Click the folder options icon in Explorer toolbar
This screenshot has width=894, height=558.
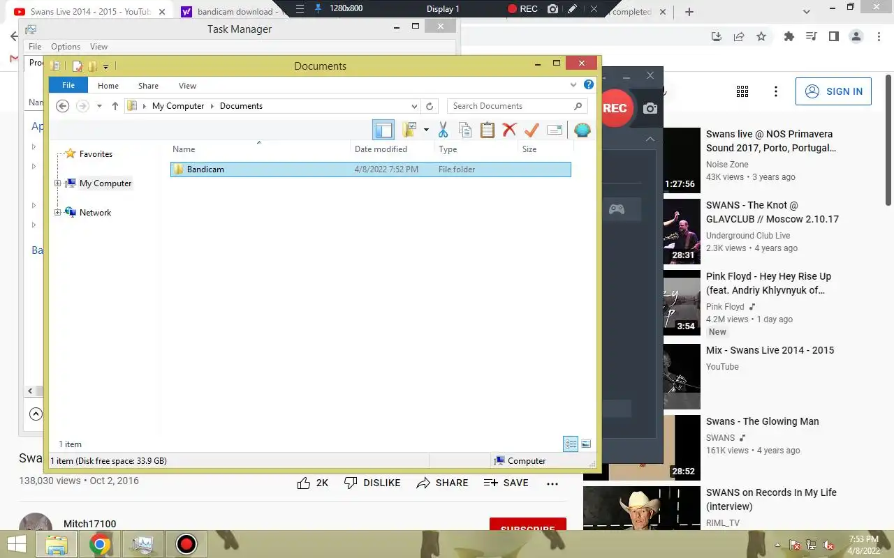[x=410, y=130]
